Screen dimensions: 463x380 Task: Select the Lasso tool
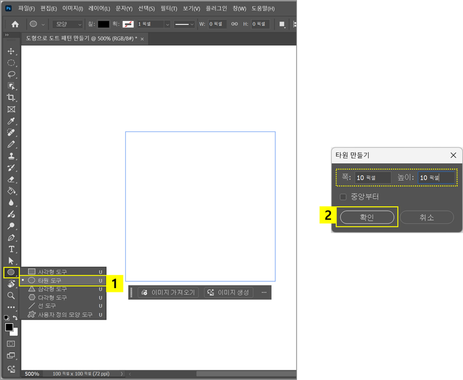tap(11, 75)
